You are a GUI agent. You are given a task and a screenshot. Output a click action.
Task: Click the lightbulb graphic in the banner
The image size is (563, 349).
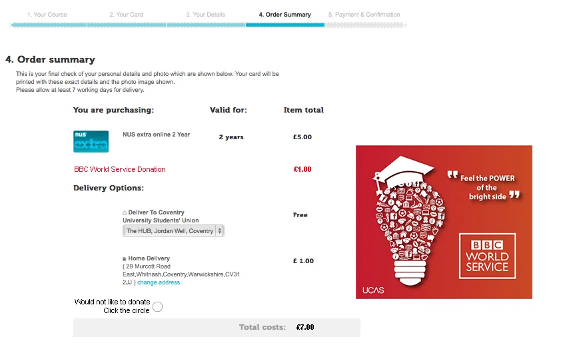(410, 222)
